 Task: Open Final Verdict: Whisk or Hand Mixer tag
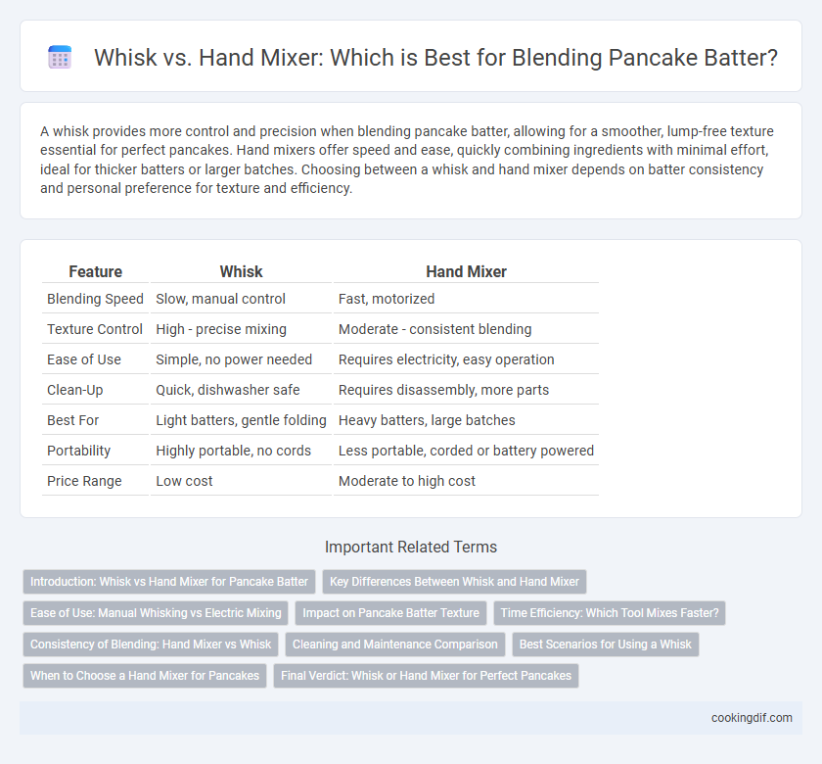(x=426, y=675)
